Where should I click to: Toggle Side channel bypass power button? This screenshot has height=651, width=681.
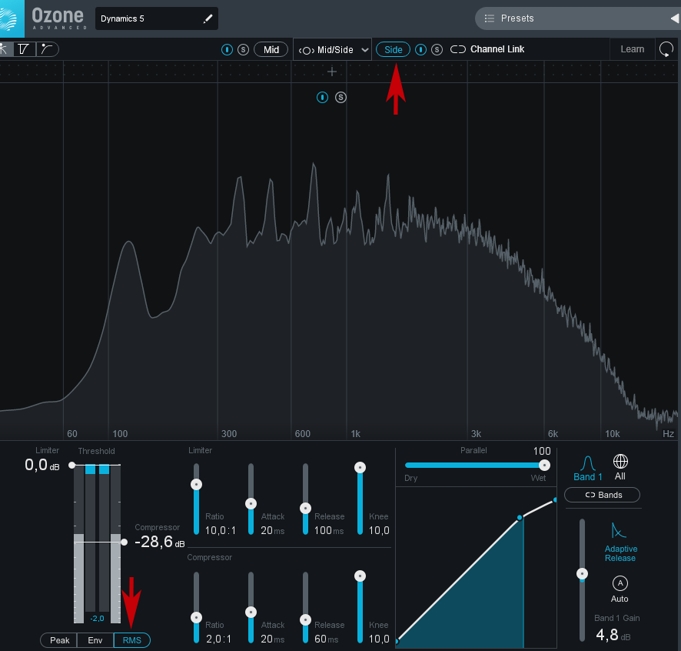(x=420, y=49)
